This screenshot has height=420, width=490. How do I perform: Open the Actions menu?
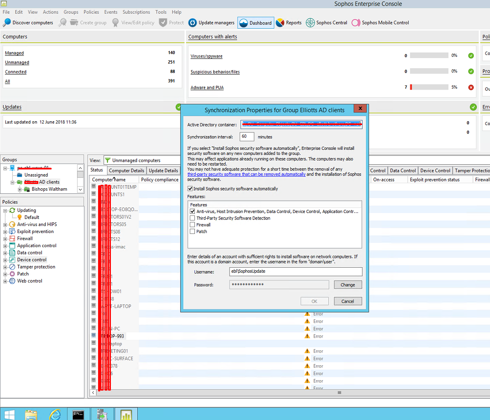[51, 12]
